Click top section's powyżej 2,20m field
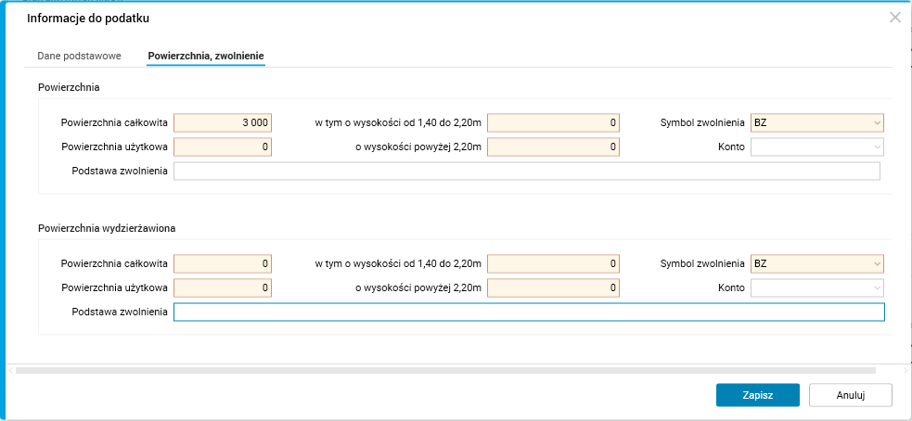 click(x=553, y=147)
